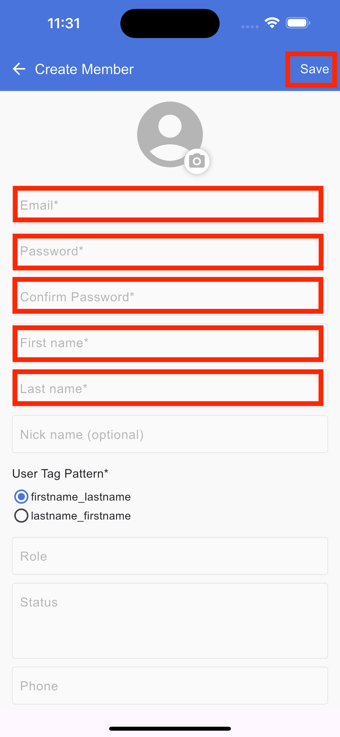Tap the Wi-Fi status icon
340x737 pixels.
(272, 23)
